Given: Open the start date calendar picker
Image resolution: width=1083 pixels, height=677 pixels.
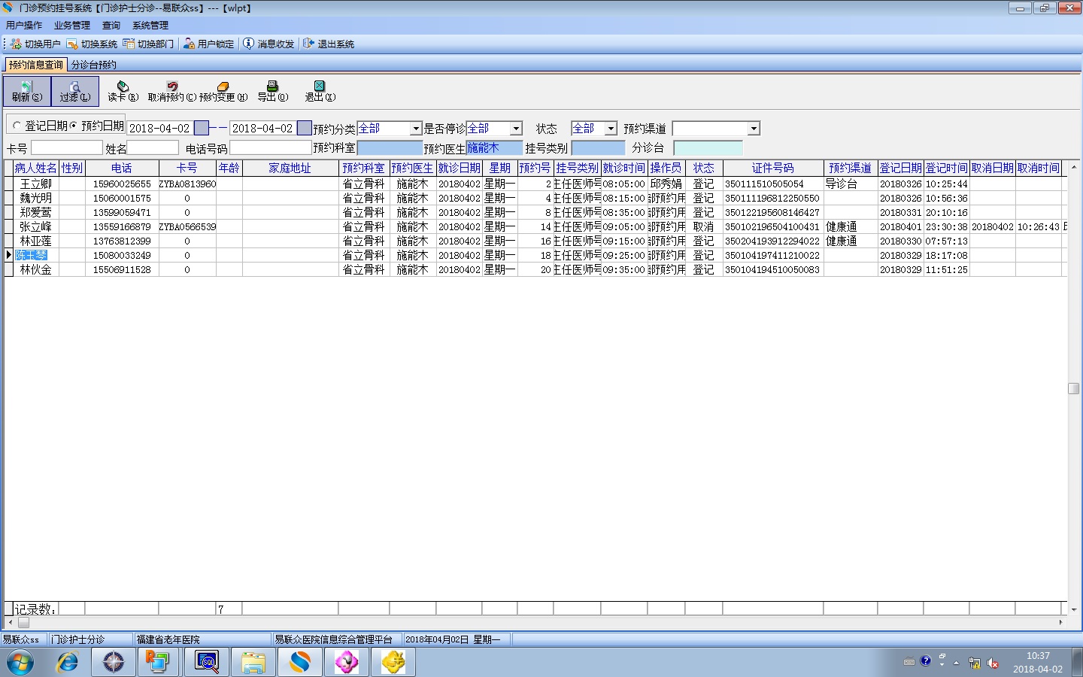Looking at the screenshot, I should click(x=201, y=128).
